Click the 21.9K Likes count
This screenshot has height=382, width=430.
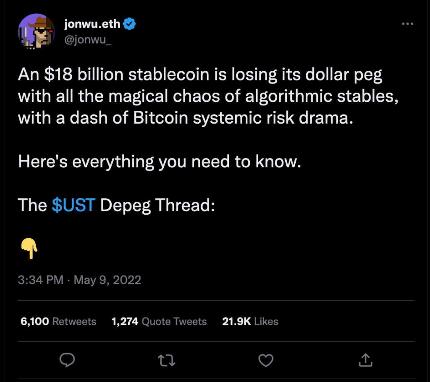[250, 322]
